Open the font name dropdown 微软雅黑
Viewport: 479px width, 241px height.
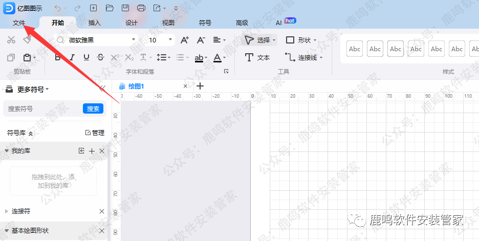click(96, 40)
